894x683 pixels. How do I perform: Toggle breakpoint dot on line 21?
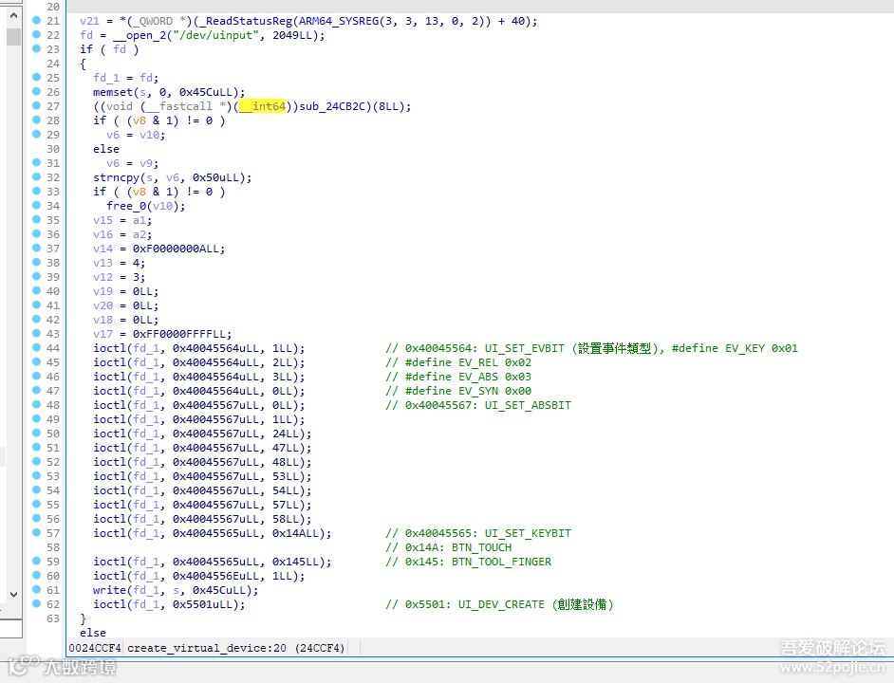tap(36, 20)
